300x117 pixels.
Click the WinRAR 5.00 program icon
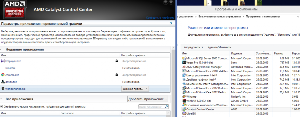(x=184, y=101)
